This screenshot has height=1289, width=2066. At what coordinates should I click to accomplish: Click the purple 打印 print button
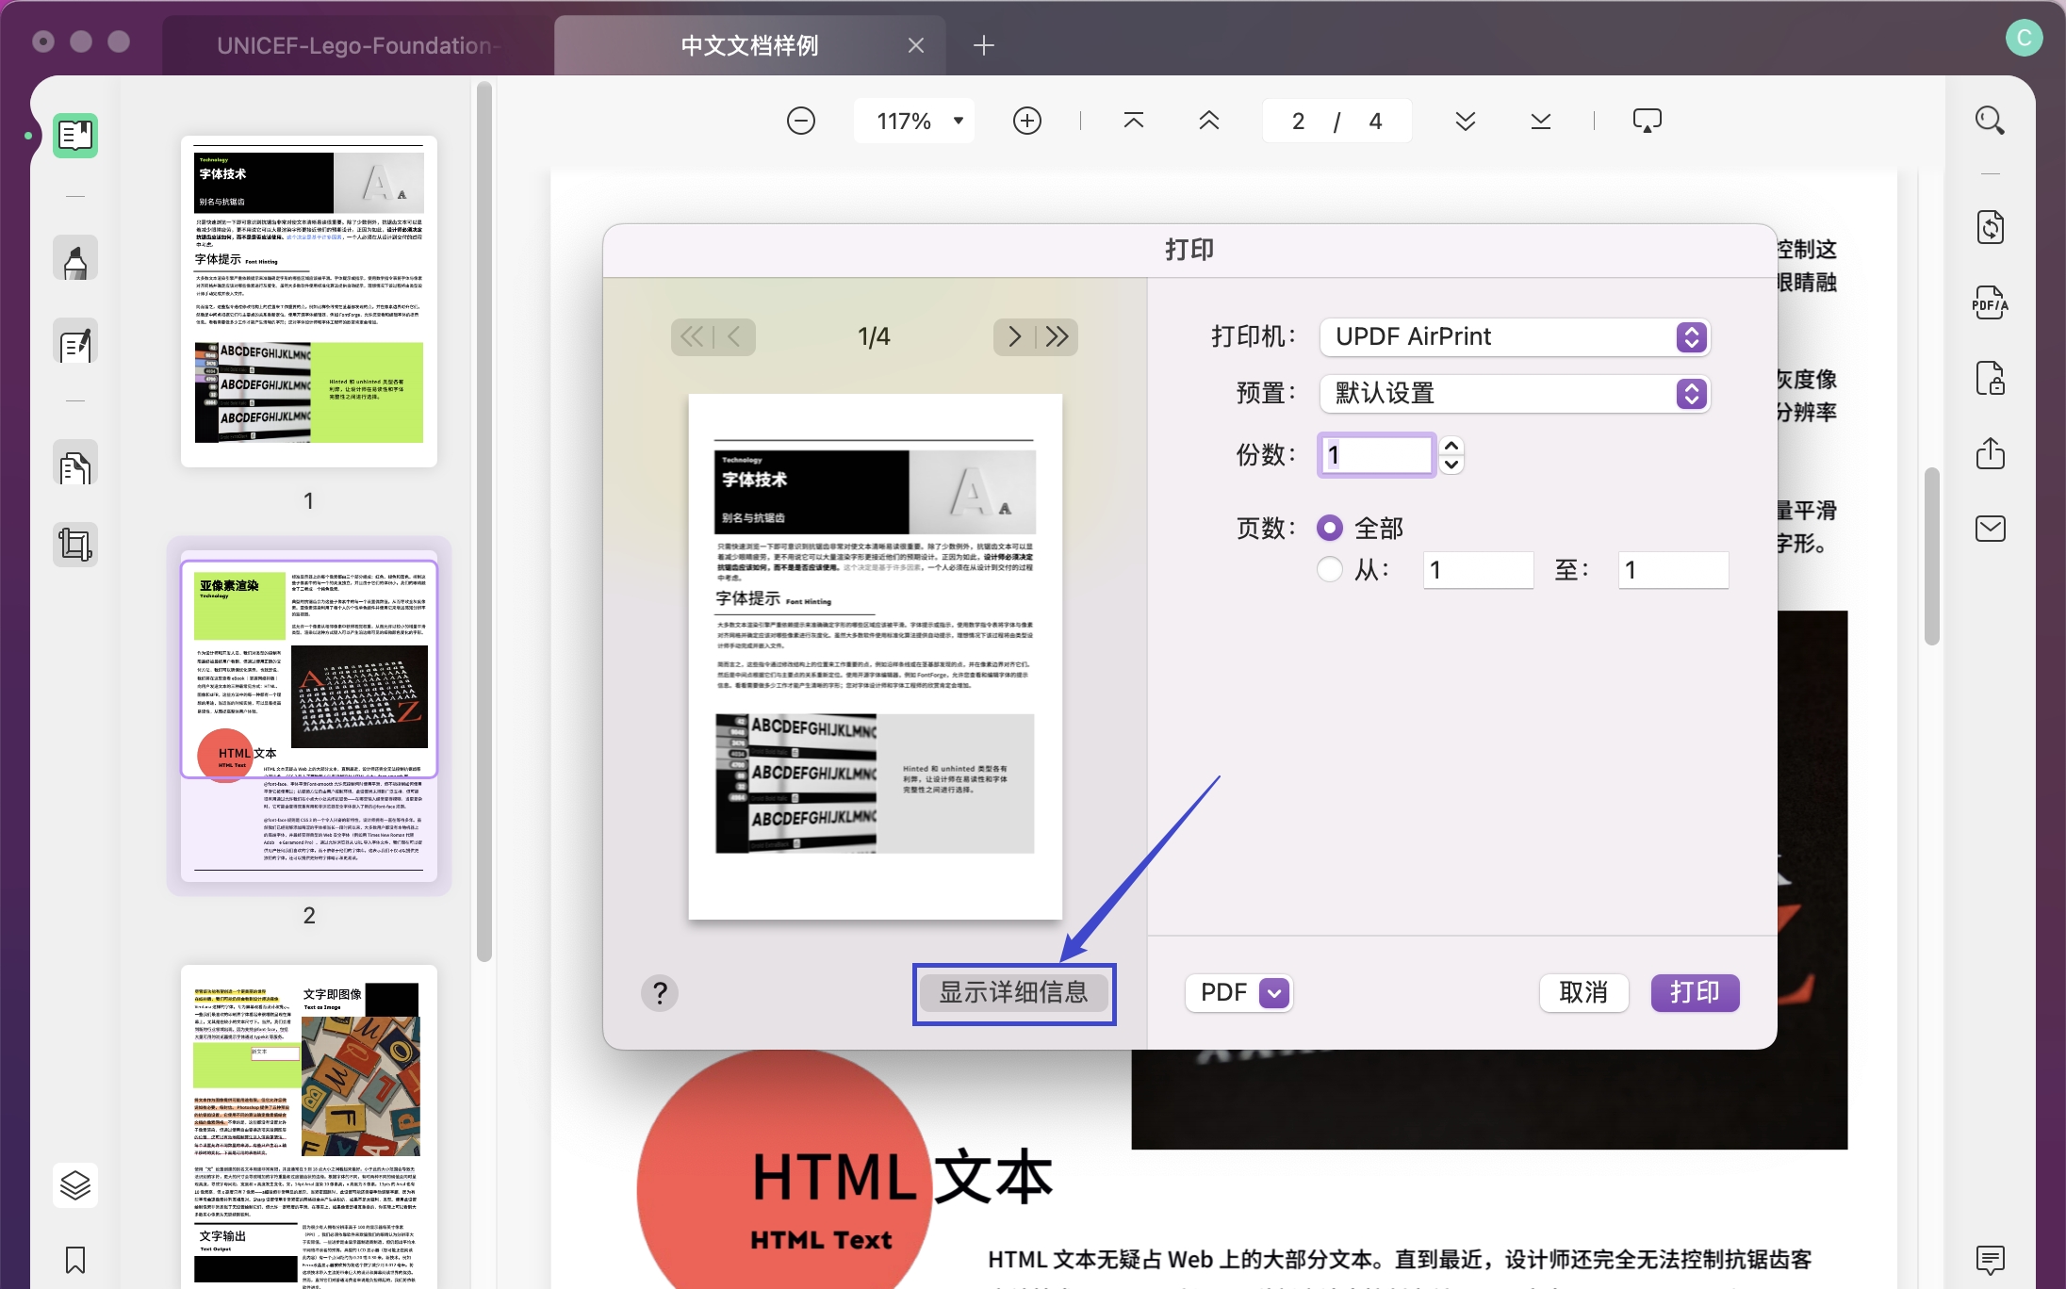(x=1696, y=993)
